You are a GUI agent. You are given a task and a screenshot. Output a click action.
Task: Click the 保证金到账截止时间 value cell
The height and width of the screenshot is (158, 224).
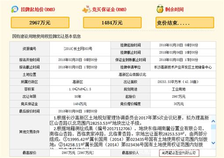(183, 60)
